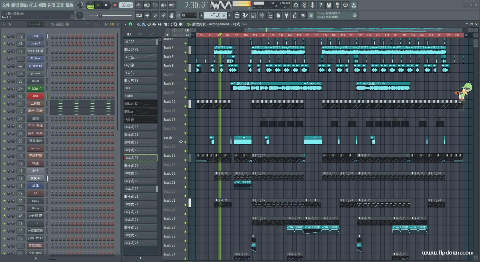
Task: Select the playlist Slice tool
Action: 165,24
